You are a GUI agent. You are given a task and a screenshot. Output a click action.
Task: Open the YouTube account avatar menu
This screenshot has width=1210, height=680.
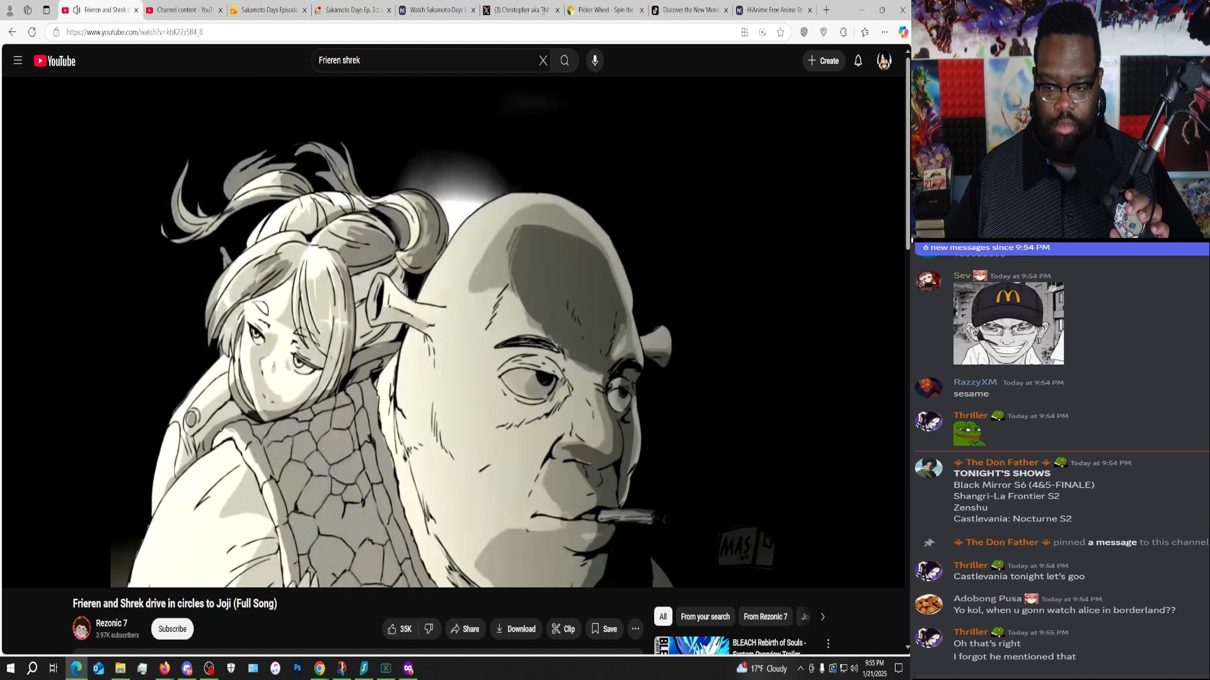[884, 61]
